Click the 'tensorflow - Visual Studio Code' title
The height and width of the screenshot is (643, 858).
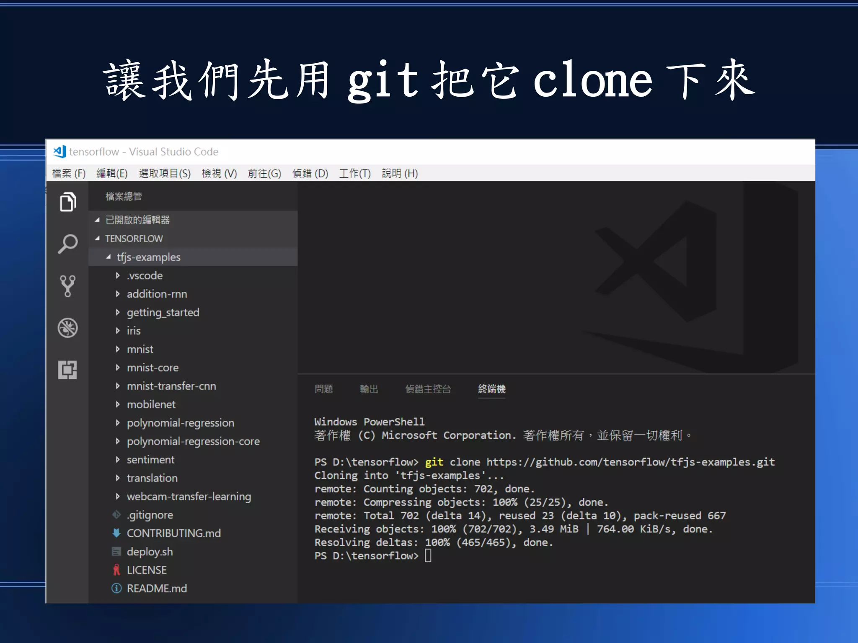point(144,152)
